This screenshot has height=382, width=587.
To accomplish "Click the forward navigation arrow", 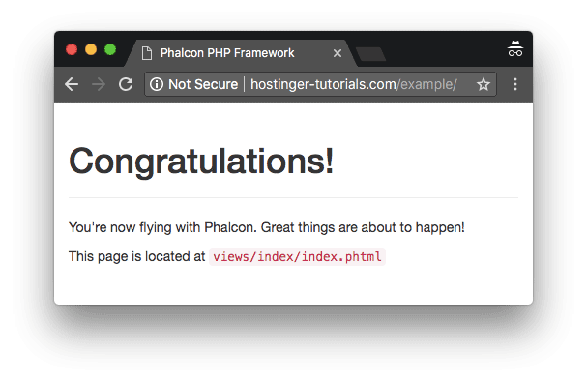I will 99,84.
